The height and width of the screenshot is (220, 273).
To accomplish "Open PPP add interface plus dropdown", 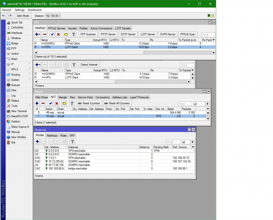I will point(38,34).
